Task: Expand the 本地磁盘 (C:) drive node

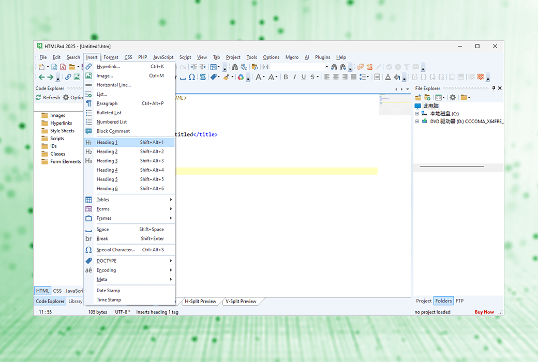Action: 417,114
